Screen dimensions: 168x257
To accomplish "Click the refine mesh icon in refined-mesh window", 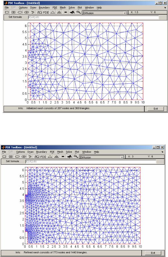I will (56, 156).
